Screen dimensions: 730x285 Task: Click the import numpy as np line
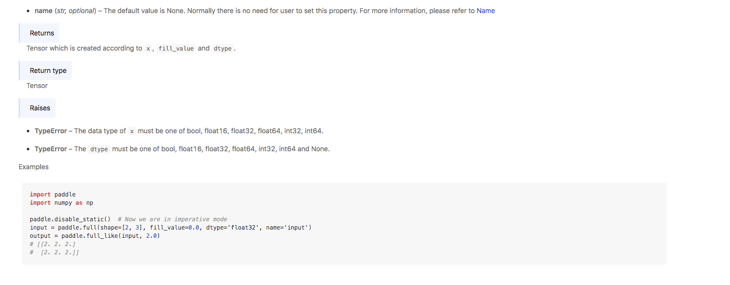pyautogui.click(x=61, y=203)
